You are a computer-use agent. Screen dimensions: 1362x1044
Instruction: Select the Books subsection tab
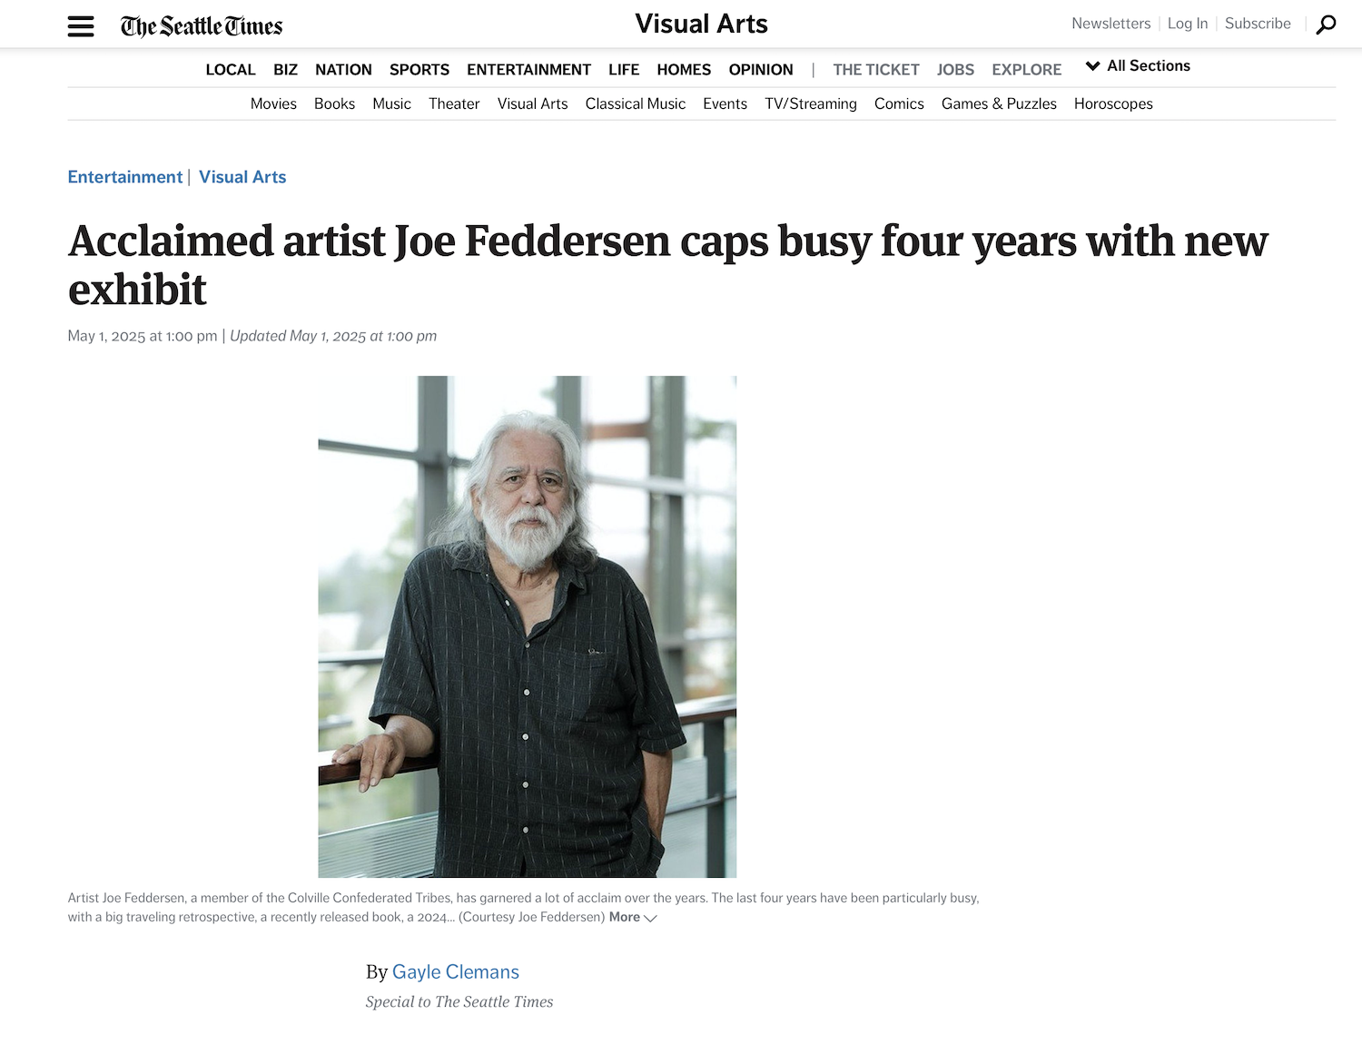point(334,104)
